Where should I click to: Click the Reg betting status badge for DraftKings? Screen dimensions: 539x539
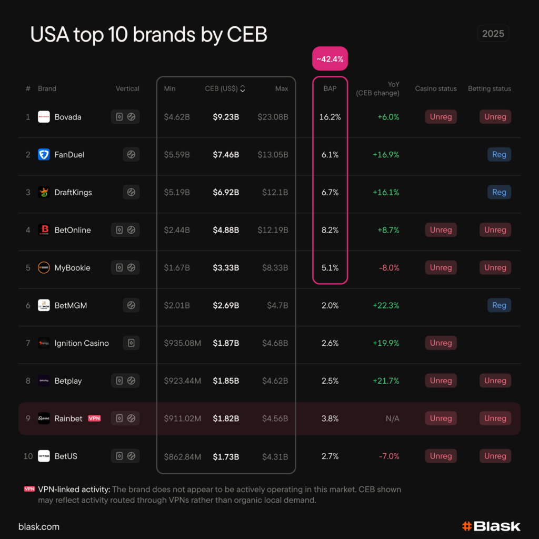coord(499,193)
